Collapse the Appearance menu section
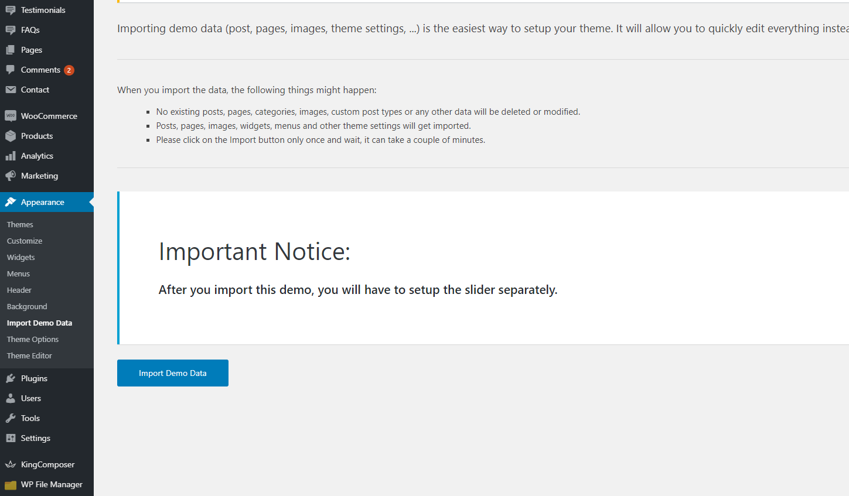The width and height of the screenshot is (849, 496). [x=43, y=202]
